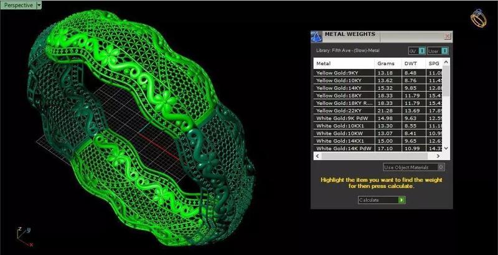Click the 9.63 DWT value
Viewport: 498px width, 255px height.
pyautogui.click(x=410, y=119)
